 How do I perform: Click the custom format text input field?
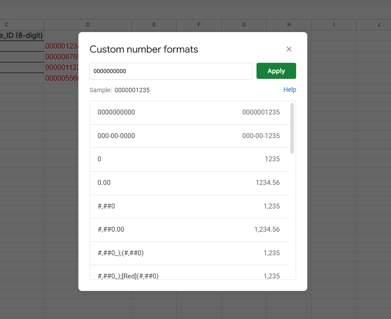(x=171, y=71)
